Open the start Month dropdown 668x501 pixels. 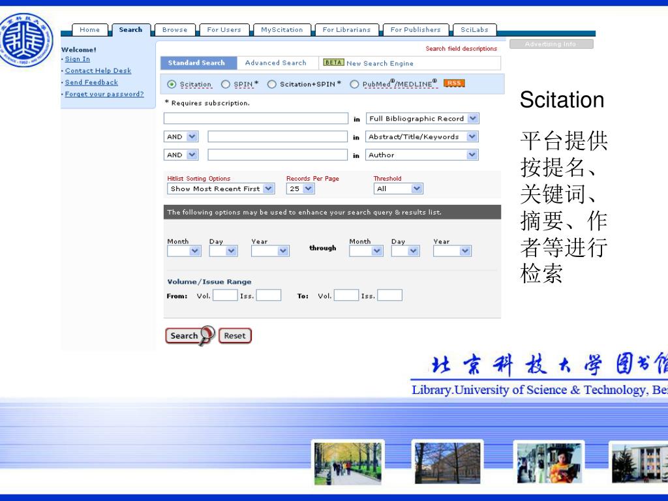(x=184, y=251)
